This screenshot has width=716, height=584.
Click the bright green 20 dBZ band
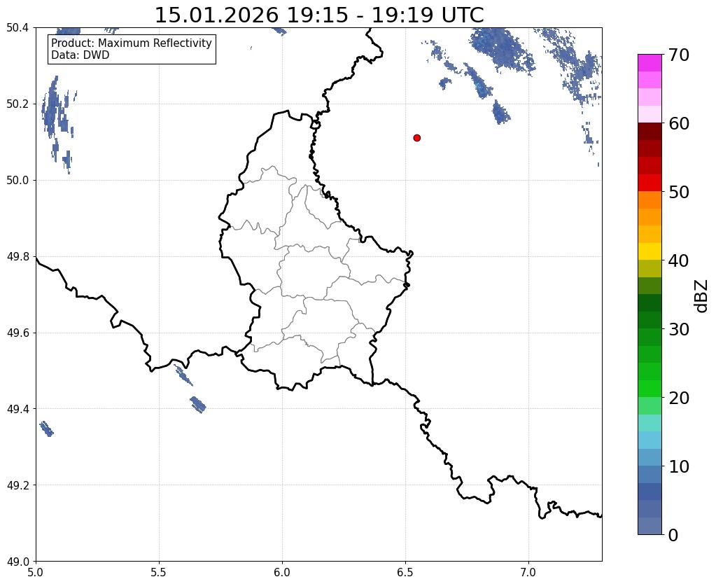[x=650, y=389]
